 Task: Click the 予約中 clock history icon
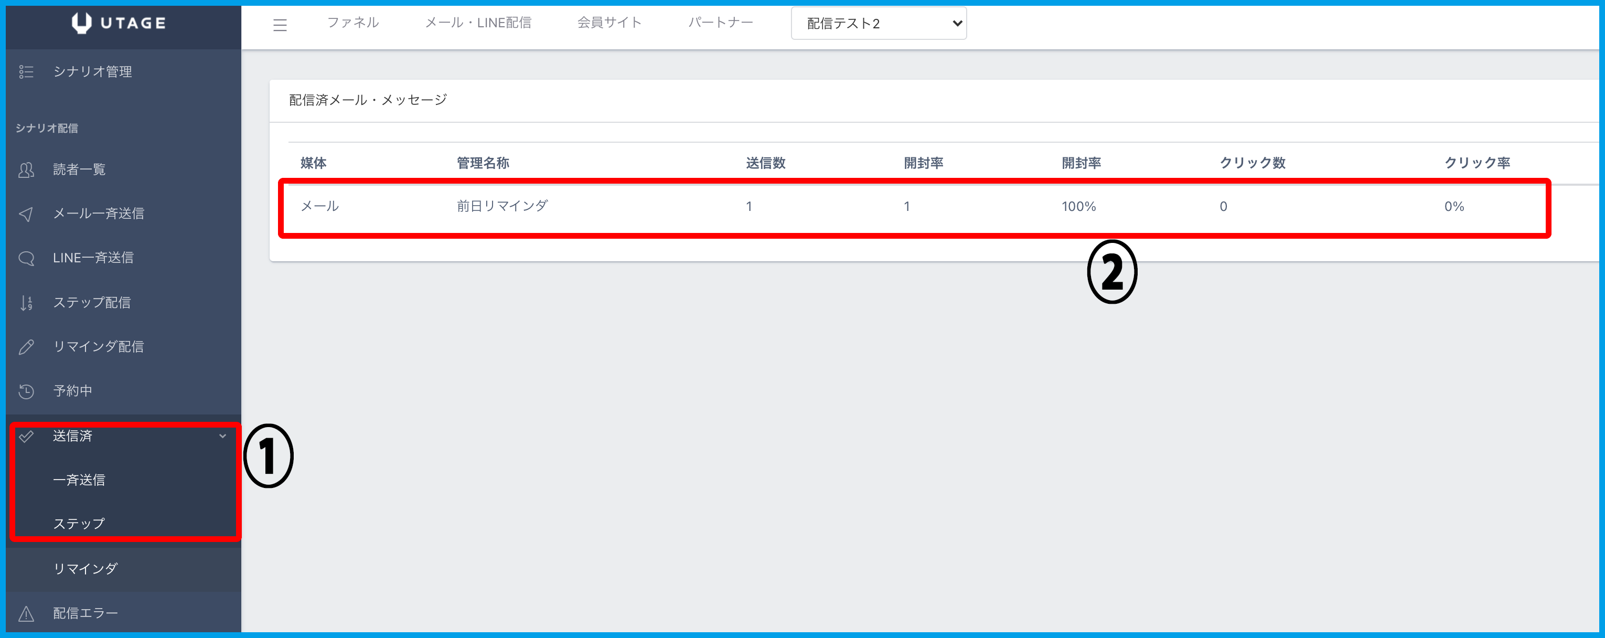coord(26,391)
